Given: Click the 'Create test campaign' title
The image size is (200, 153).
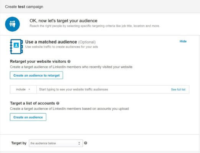Looking at the screenshot, I should (24, 7).
